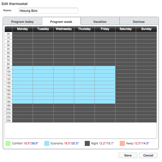Click the 9h row label

click(9, 68)
